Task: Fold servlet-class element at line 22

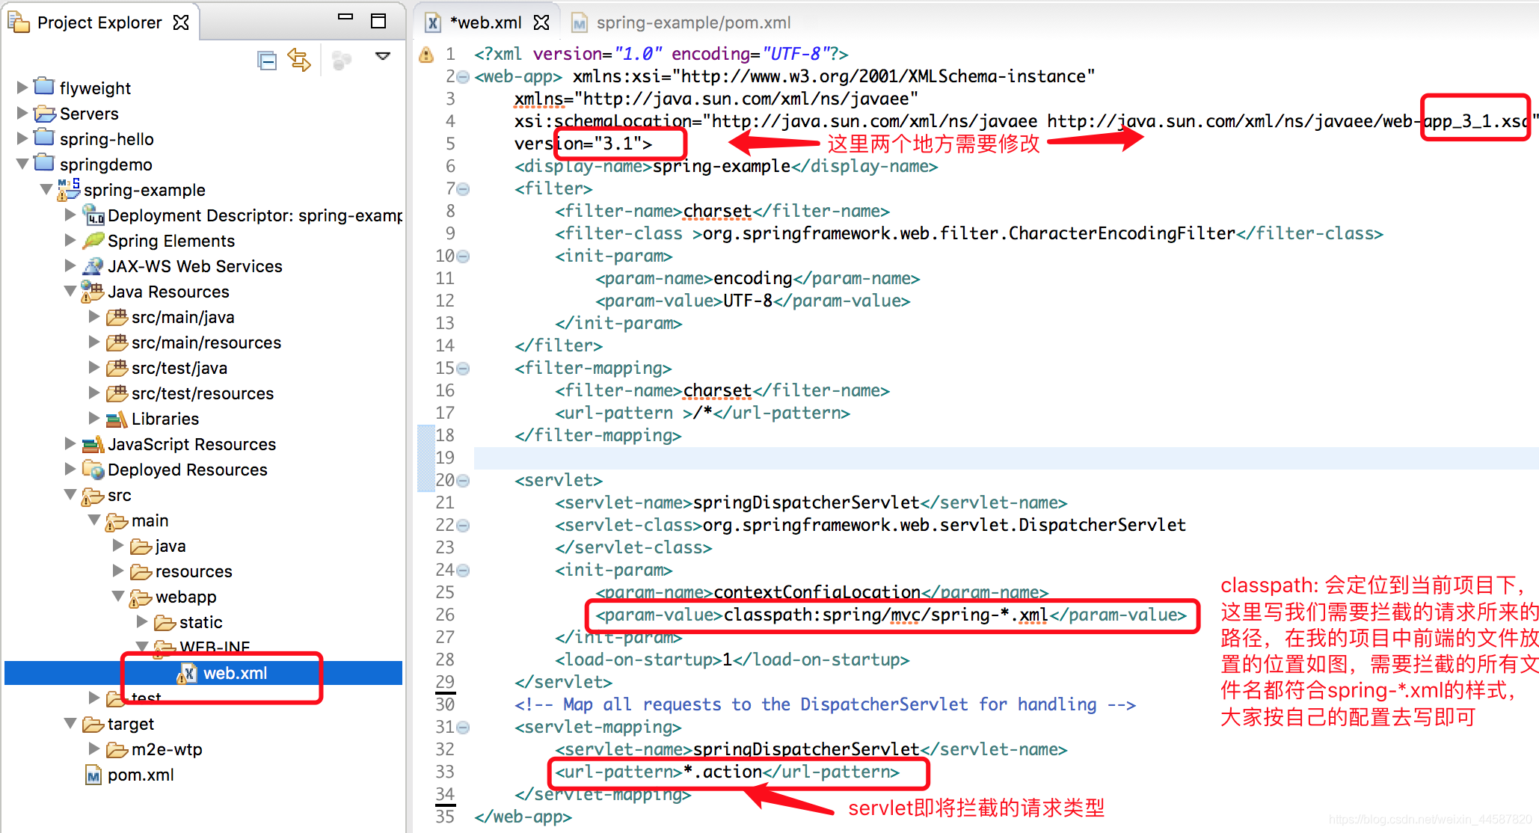Action: [463, 526]
